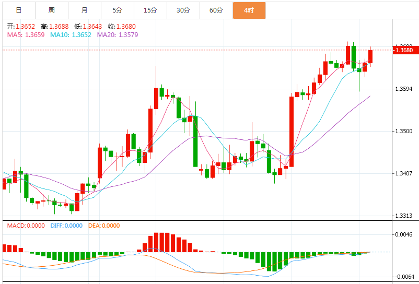Viewport: 419px width, 284px height.
Task: Click the 收:1.3680 close price text
Action: (x=122, y=27)
